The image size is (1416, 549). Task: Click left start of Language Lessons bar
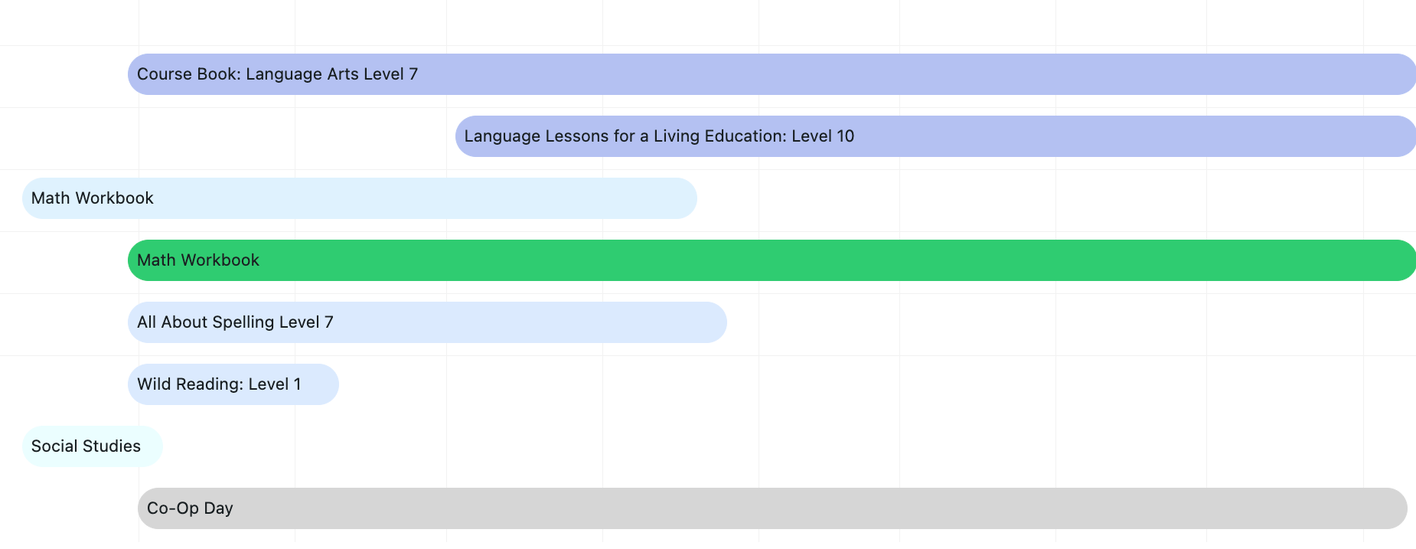(x=462, y=136)
